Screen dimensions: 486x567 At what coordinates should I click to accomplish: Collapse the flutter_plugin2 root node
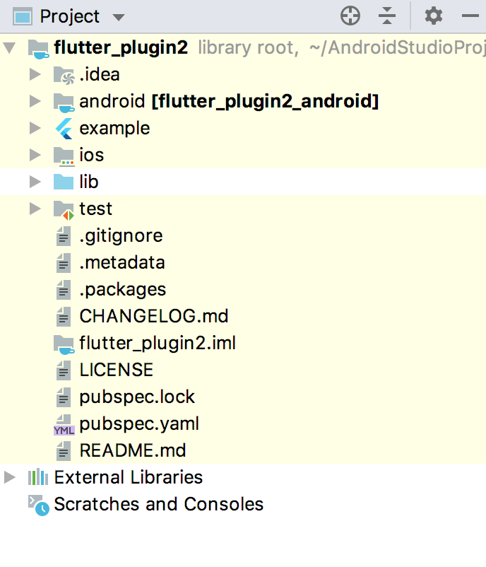pyautogui.click(x=9, y=48)
